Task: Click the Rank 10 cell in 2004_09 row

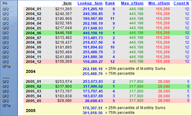Action: coord(112,47)
